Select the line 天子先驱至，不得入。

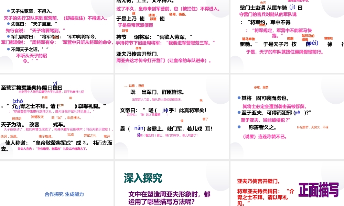(x=32, y=11)
